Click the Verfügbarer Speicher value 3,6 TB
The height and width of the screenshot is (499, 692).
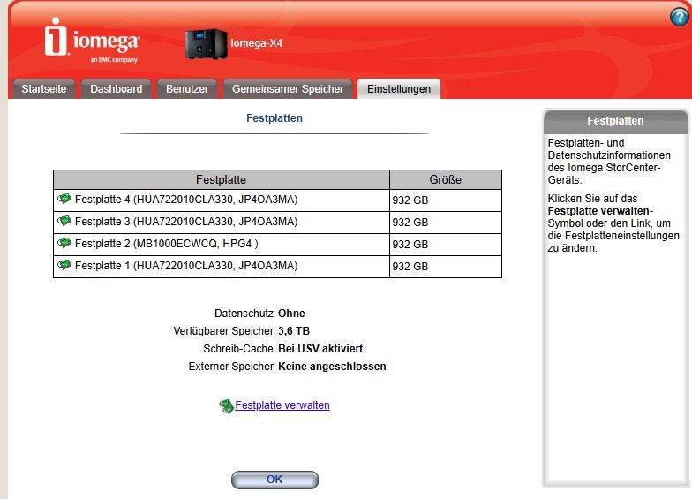(294, 330)
